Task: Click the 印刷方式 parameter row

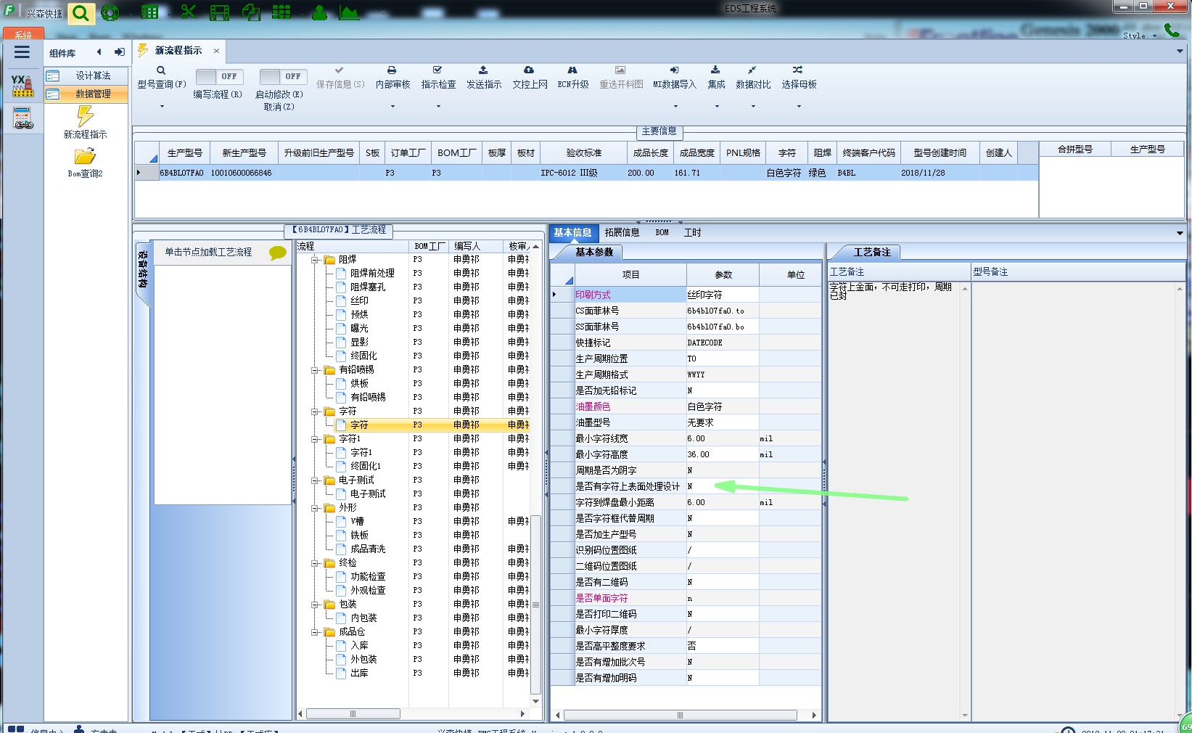Action: 686,295
